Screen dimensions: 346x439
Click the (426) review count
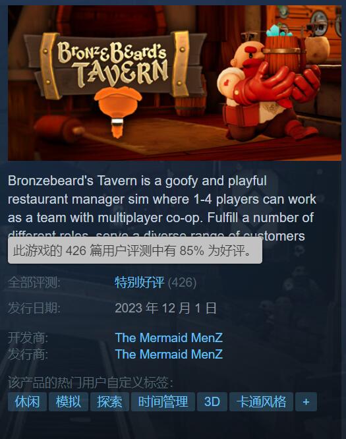(x=183, y=282)
